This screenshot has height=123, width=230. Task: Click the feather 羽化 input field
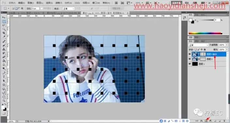pos(36,9)
